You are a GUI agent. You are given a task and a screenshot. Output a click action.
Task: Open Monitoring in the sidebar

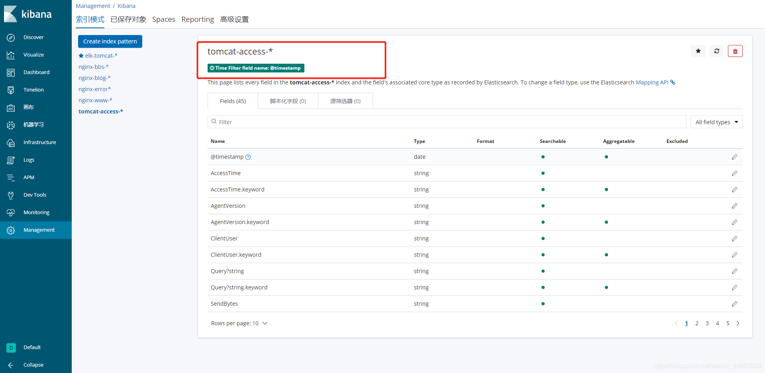pyautogui.click(x=36, y=213)
